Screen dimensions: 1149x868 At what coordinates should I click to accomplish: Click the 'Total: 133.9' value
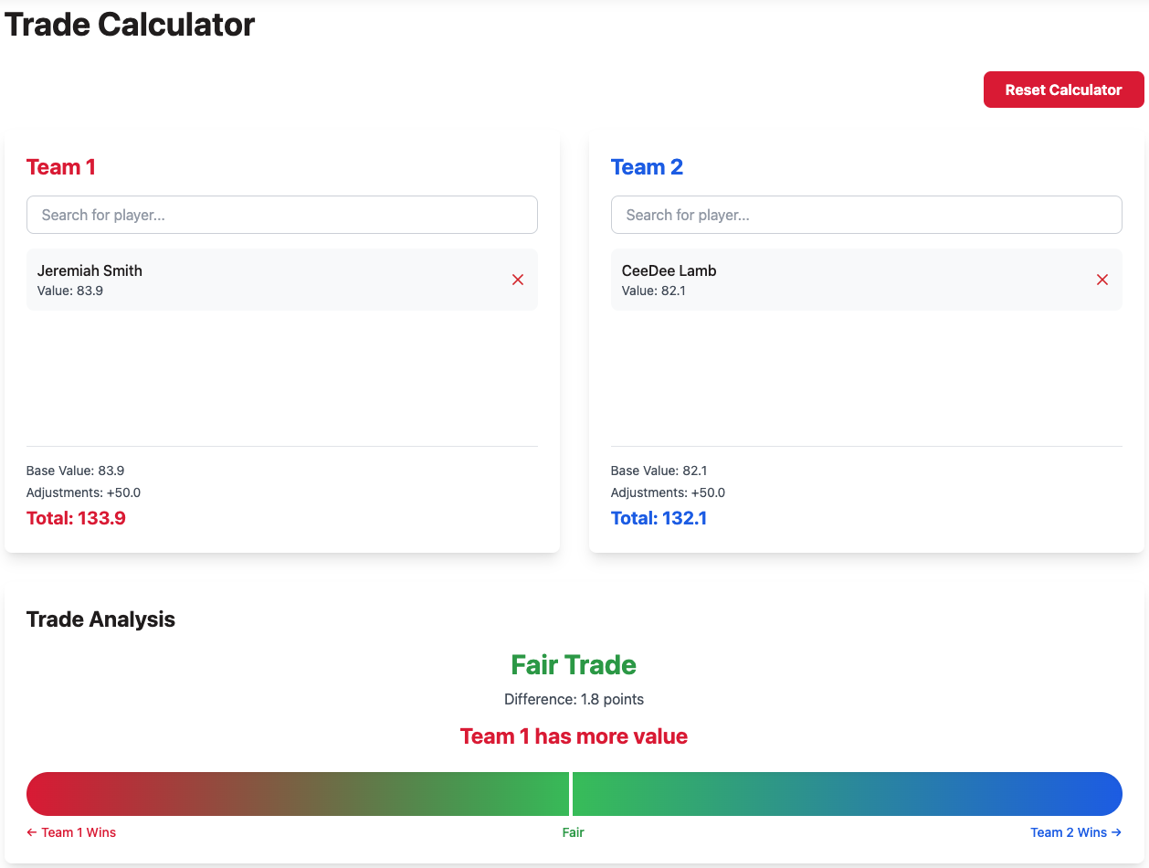[76, 518]
